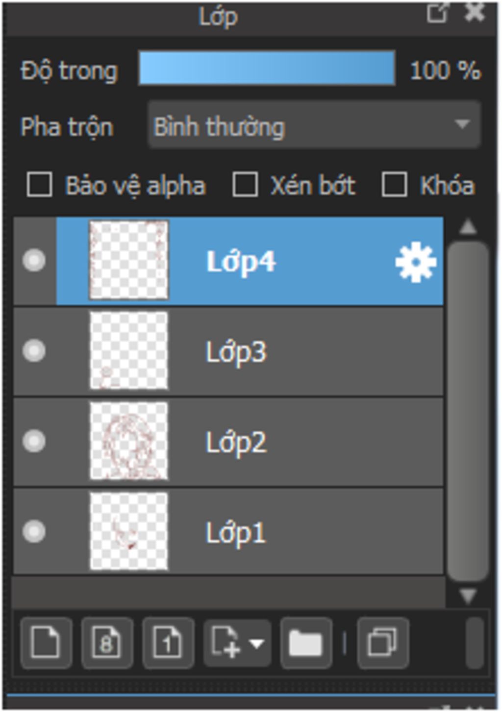Select the Lớp4 layer thumbnail
This screenshot has width=502, height=712.
128,260
